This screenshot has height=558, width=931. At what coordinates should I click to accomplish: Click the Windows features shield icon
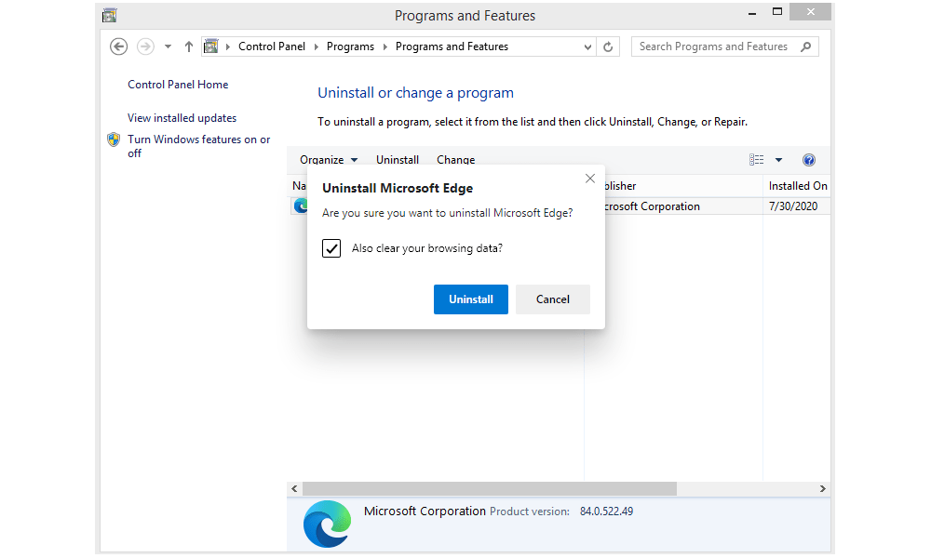(x=114, y=139)
